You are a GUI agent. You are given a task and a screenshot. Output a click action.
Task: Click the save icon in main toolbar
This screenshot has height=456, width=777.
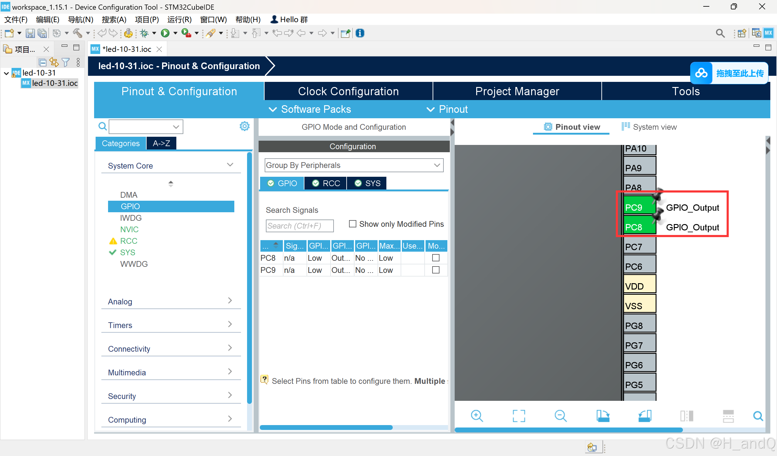(30, 33)
